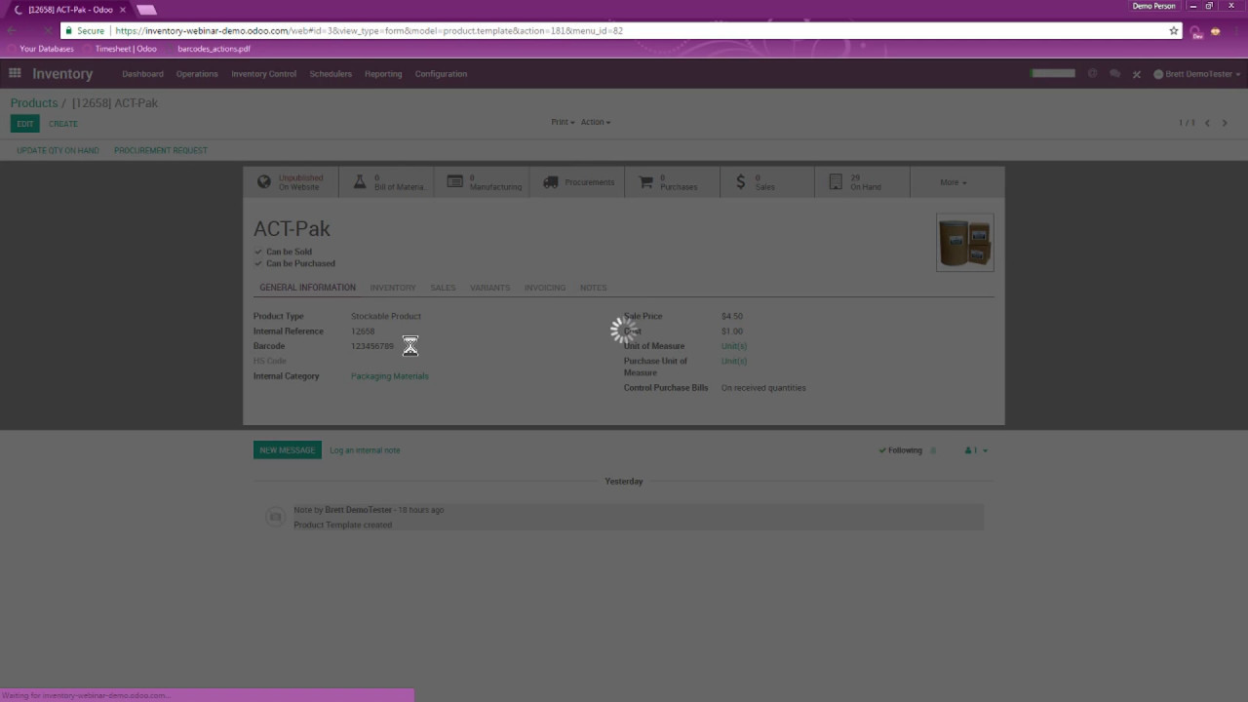Toggle the Can be Purchased checkbox
Viewport: 1248px width, 702px height.
(258, 263)
